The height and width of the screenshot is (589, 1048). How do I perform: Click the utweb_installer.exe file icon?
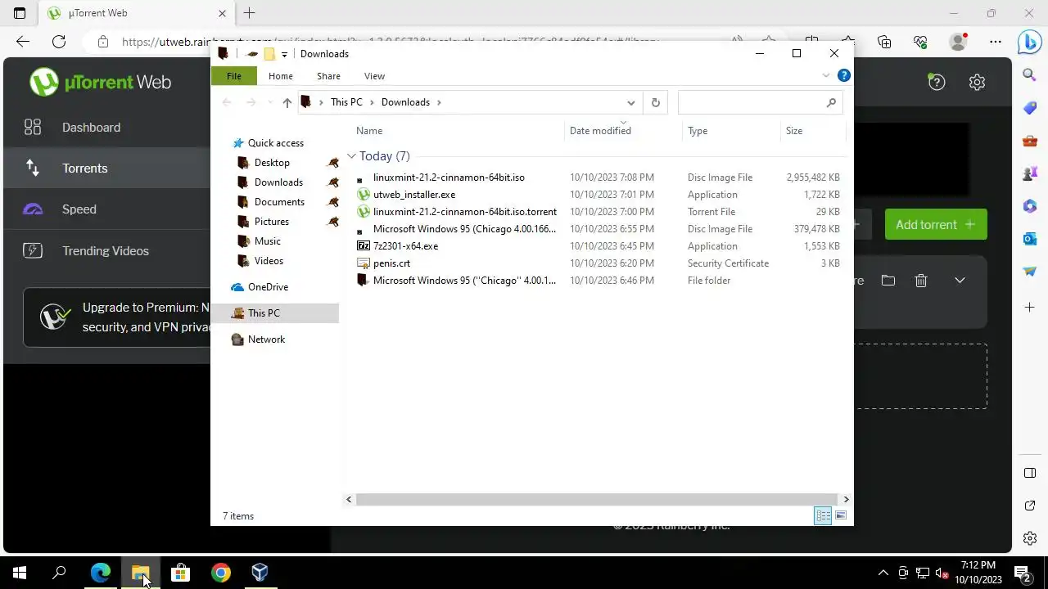coord(364,195)
